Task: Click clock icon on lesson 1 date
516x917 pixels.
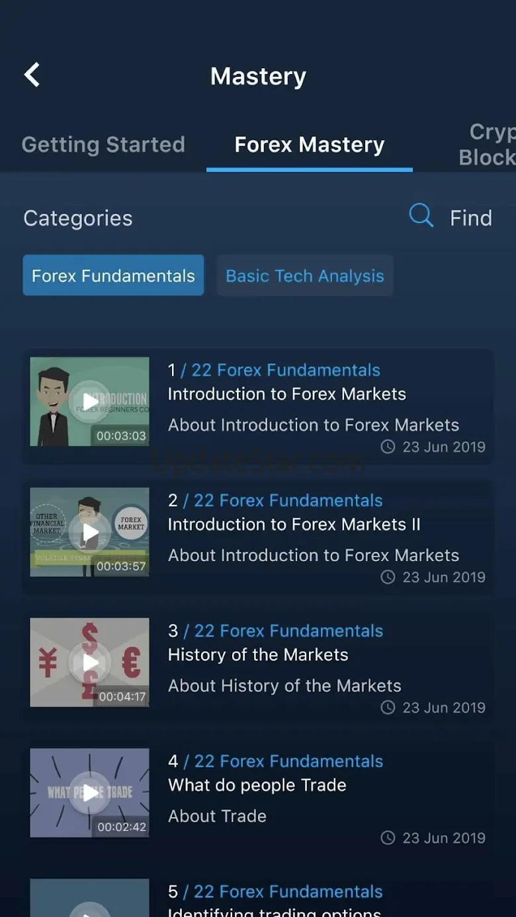Action: (388, 447)
